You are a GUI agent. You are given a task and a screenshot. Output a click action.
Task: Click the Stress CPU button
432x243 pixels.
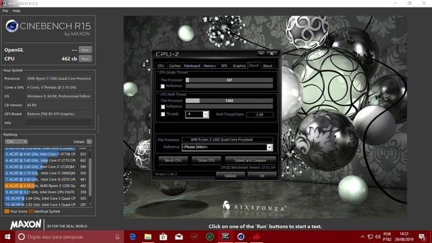click(x=207, y=161)
